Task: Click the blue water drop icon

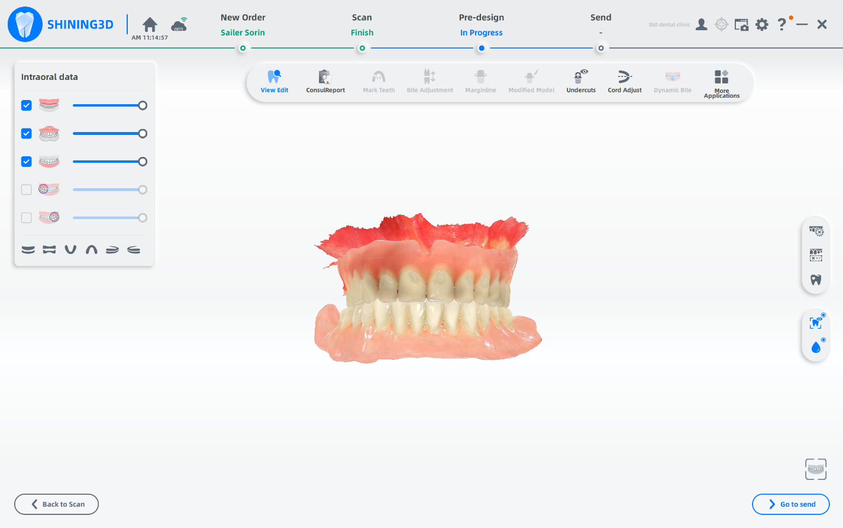Action: pos(816,347)
